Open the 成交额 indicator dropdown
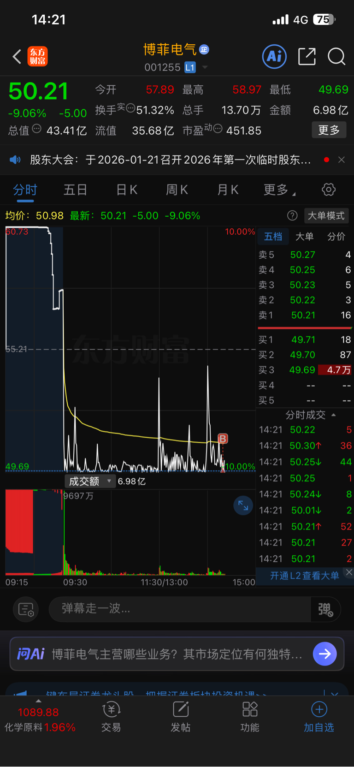The width and height of the screenshot is (354, 767). point(89,481)
